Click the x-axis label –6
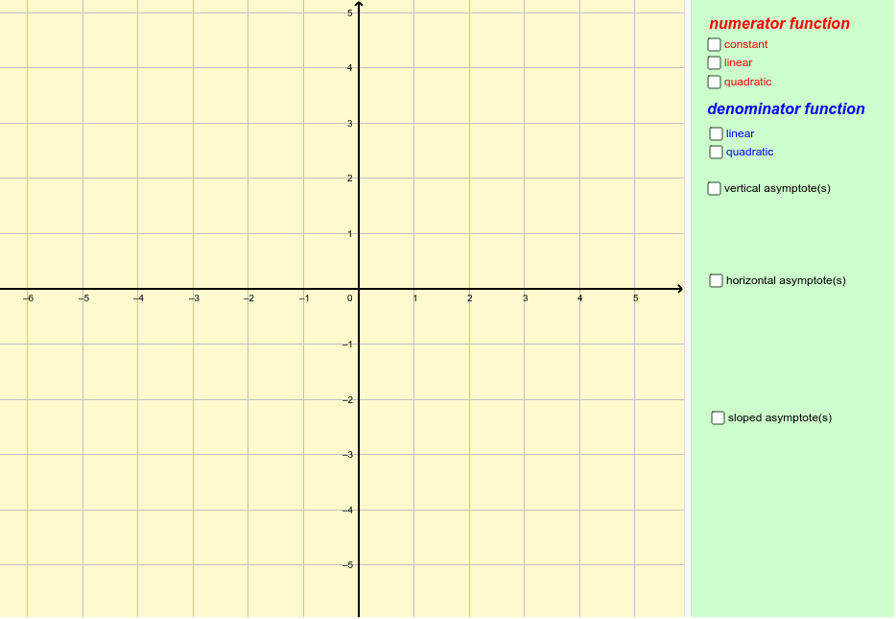 click(28, 298)
